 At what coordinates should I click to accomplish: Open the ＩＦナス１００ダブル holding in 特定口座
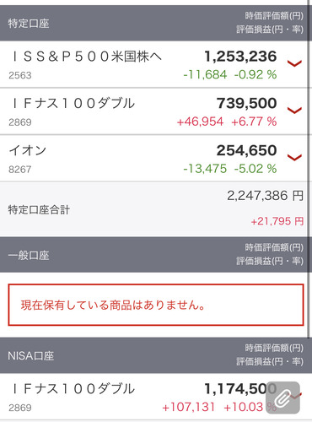[x=154, y=111]
